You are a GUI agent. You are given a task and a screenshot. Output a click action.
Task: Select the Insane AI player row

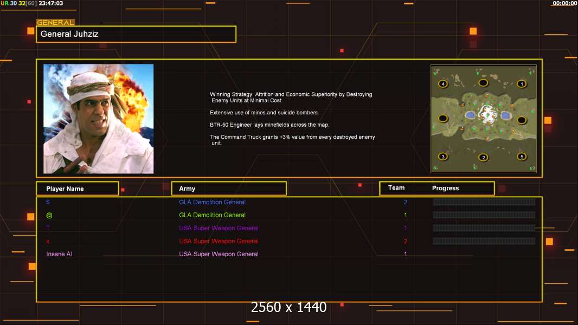point(289,254)
